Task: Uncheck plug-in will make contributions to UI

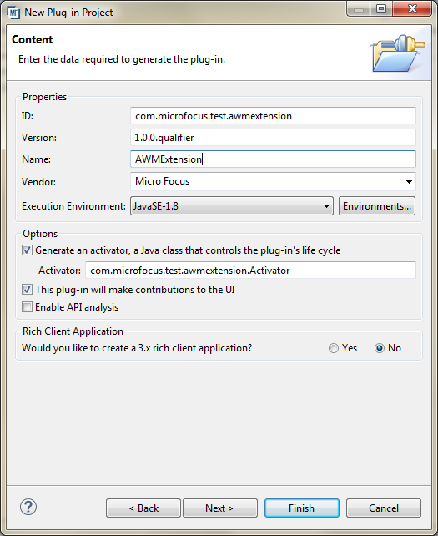Action: (x=27, y=290)
